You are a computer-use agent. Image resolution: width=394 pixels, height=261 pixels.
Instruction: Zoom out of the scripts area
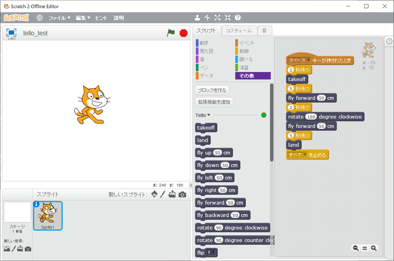[x=355, y=248]
